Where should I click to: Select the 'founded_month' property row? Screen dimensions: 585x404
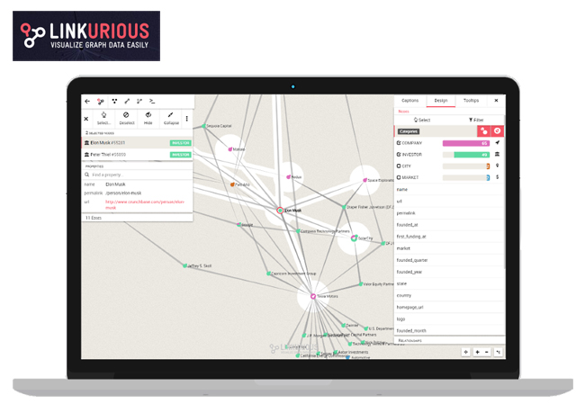coord(449,331)
